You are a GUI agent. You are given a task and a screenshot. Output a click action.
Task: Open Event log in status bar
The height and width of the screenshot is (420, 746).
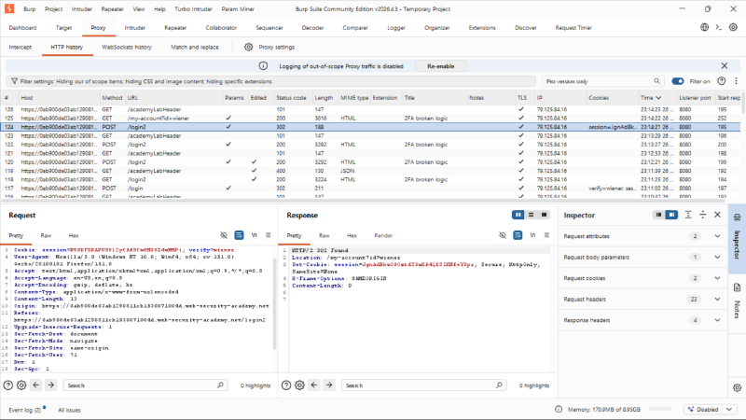[x=25, y=410]
